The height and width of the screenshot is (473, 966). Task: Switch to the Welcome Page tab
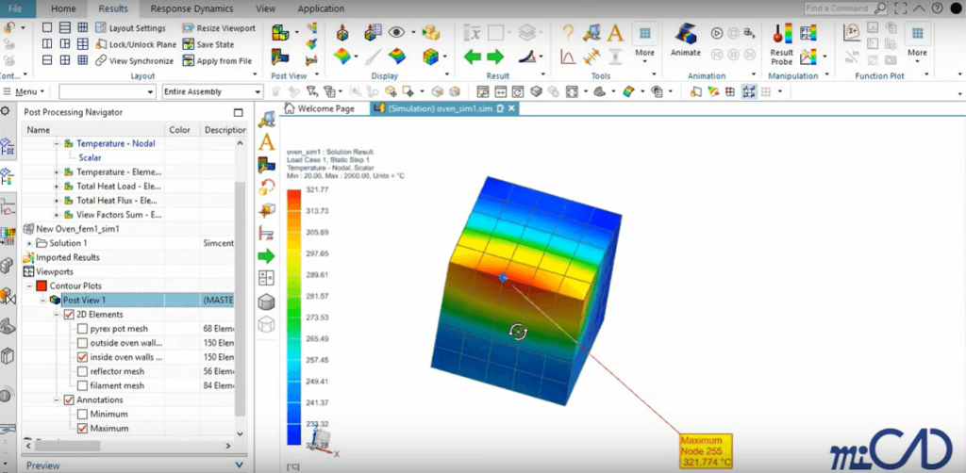(x=320, y=108)
